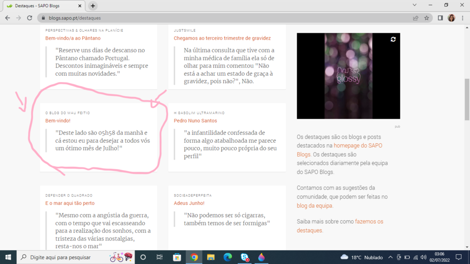Open Task View on taskbar
This screenshot has width=470, height=264.
click(x=160, y=257)
